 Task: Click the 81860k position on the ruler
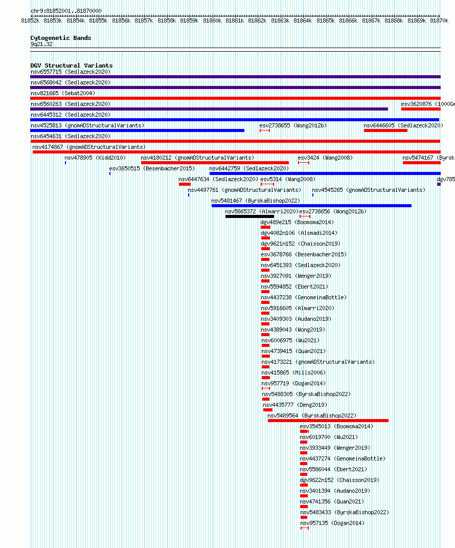212,20
